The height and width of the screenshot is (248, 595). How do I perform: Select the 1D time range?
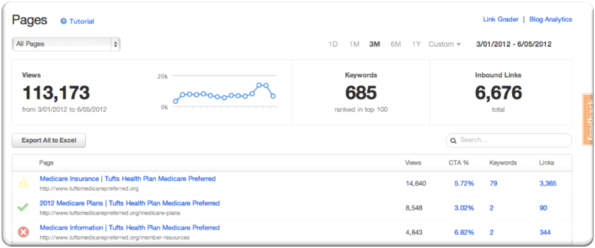pyautogui.click(x=333, y=44)
